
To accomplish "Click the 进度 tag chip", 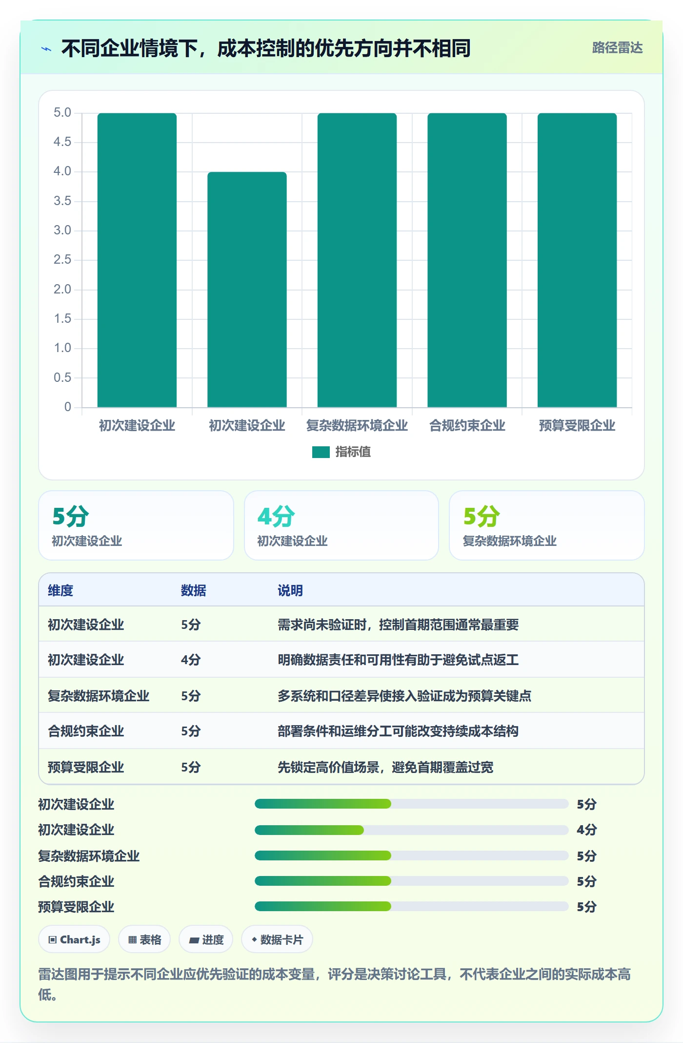I will pyautogui.click(x=206, y=939).
